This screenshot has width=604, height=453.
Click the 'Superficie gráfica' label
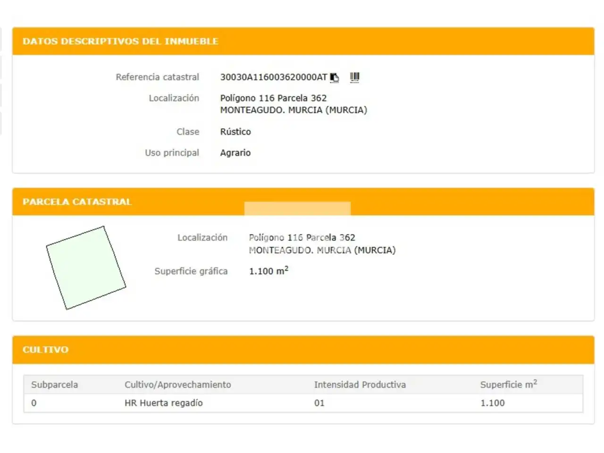click(191, 271)
